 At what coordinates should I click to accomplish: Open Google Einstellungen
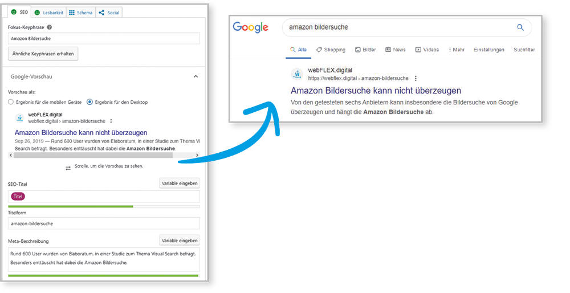pyautogui.click(x=489, y=50)
